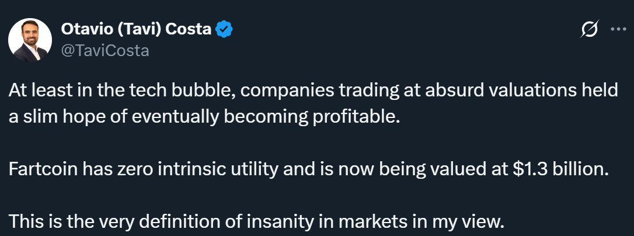Viewport: 634px width, 236px height.
Task: Click the closing line 'This is the very definition'
Action: click(257, 221)
